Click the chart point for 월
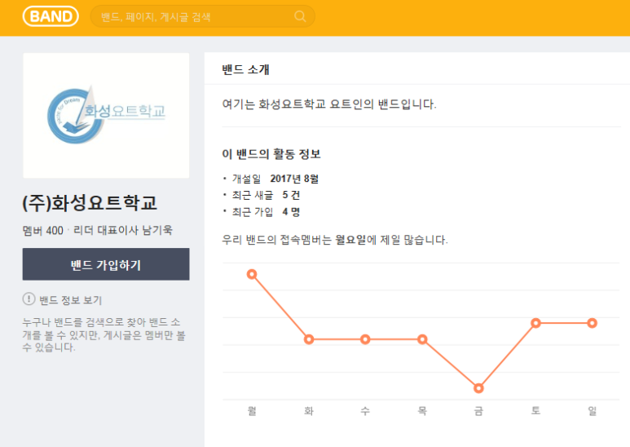The image size is (630, 447). pyautogui.click(x=252, y=275)
